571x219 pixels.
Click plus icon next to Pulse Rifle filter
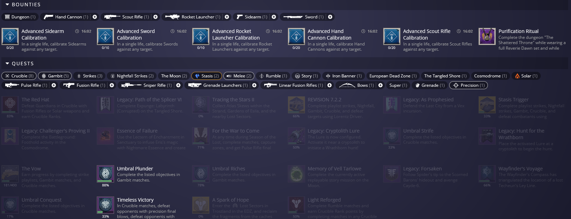(54, 85)
